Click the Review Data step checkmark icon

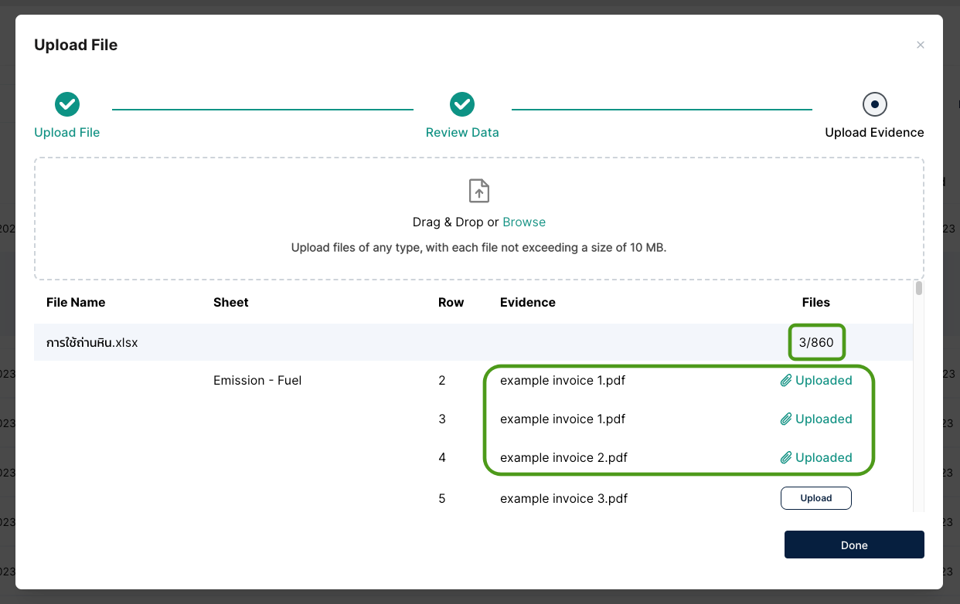462,103
